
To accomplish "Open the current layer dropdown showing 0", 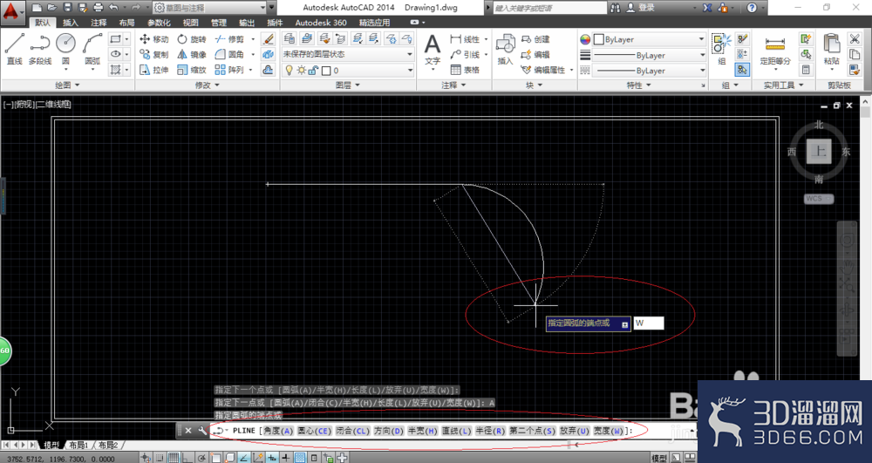I will 348,70.
